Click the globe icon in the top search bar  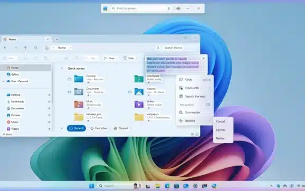[x=178, y=8]
